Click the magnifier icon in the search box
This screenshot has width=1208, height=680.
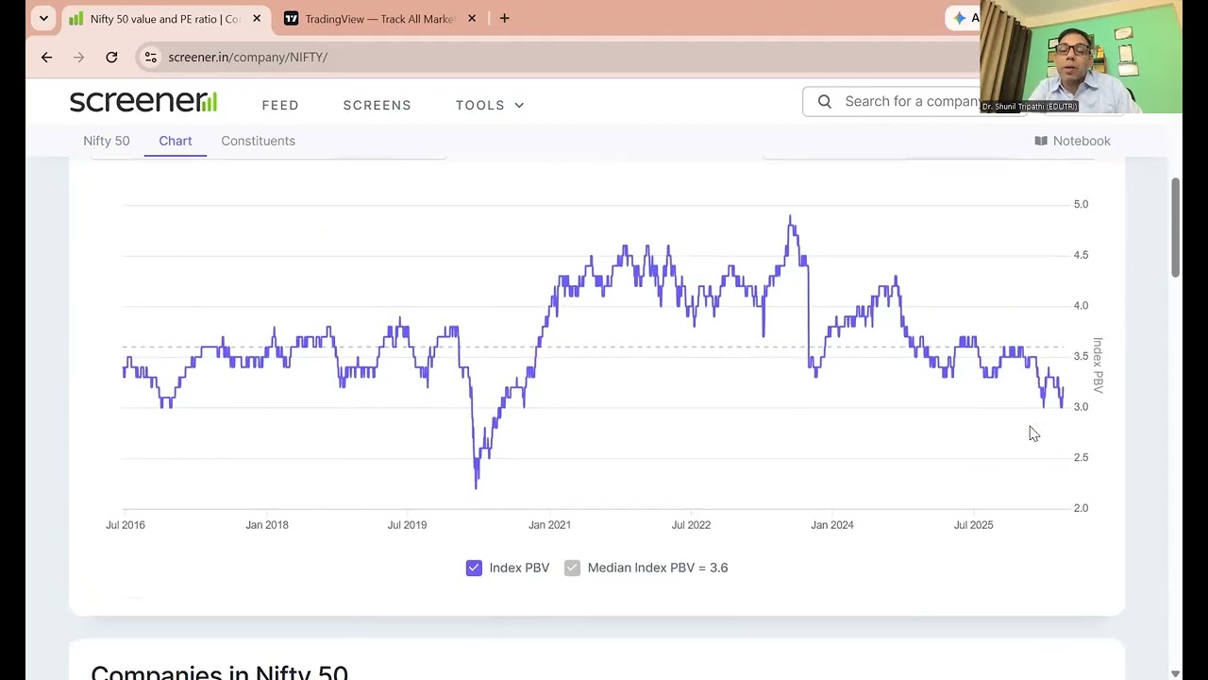[x=825, y=101]
